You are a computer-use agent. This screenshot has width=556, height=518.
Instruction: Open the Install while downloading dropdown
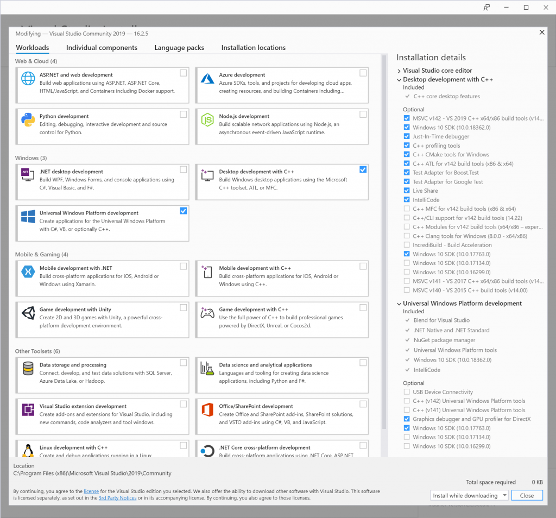point(505,495)
